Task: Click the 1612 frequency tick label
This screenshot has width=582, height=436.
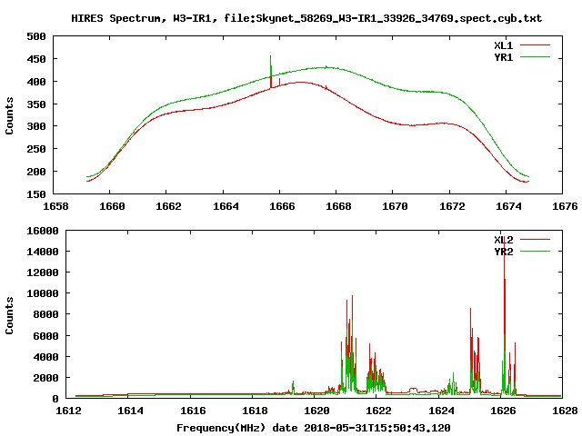Action: point(68,411)
